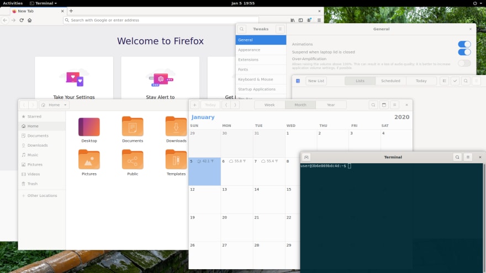Select January 6 cell in Calendar

[x=237, y=172]
